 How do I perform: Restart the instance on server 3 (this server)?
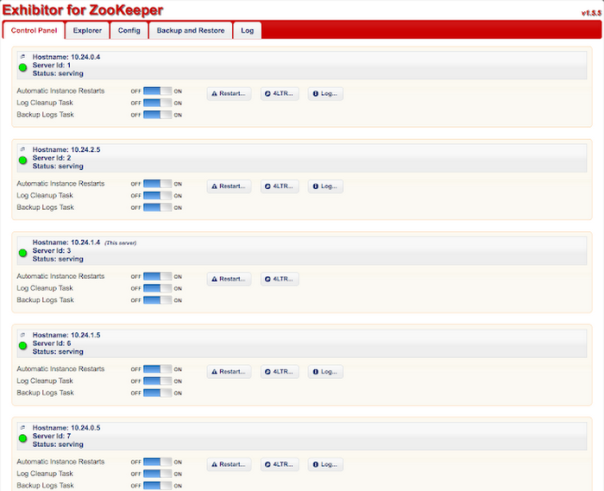pyautogui.click(x=229, y=280)
